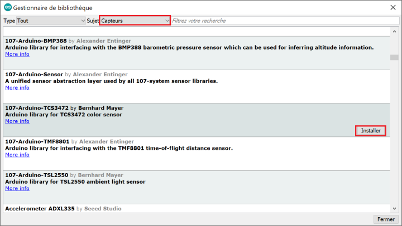Open More info link for 107-Arduino-BMP388
This screenshot has width=402, height=226.
pos(17,54)
